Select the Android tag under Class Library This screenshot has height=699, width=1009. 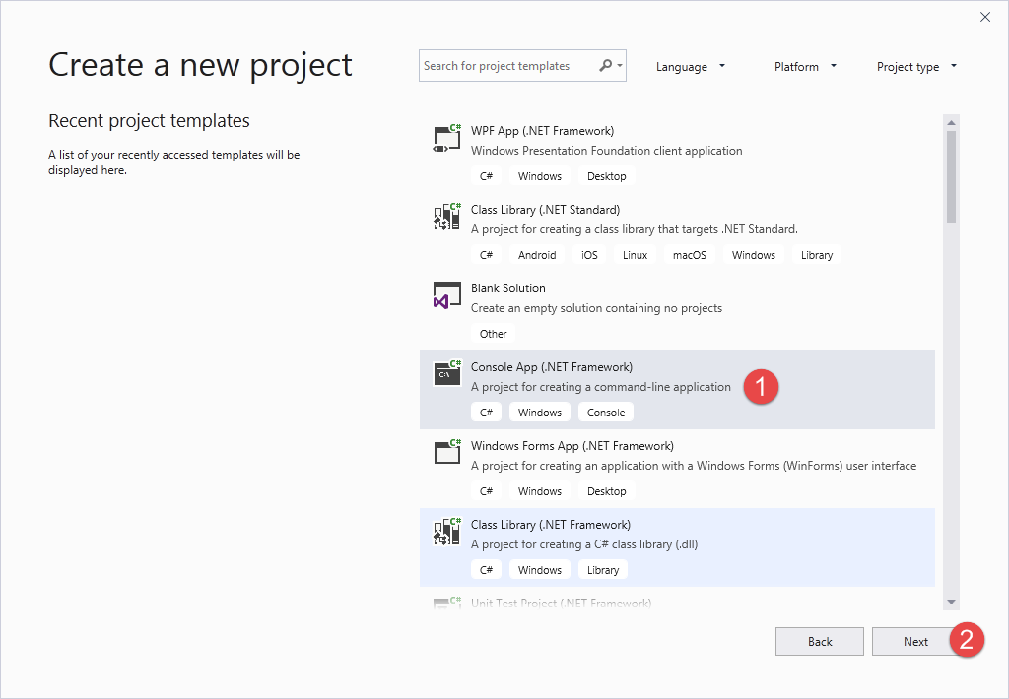click(x=536, y=254)
